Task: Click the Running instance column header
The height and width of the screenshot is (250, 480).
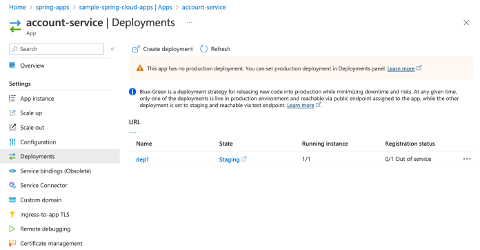Action: coord(325,144)
